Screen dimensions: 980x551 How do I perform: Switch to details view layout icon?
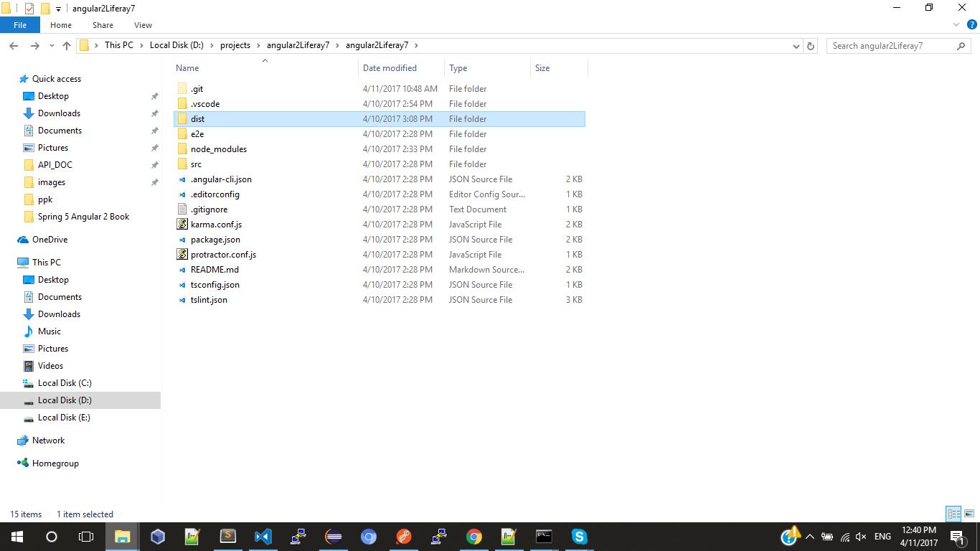pos(953,514)
